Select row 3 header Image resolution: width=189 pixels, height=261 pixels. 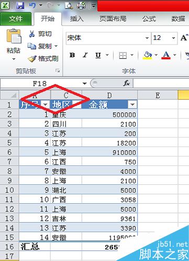9,124
